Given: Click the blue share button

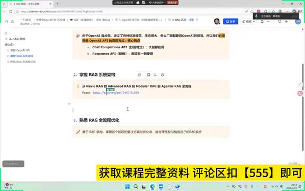Looking at the screenshot, I should [x=230, y=21].
